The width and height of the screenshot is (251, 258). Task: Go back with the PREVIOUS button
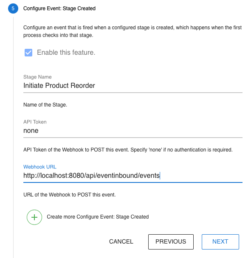coord(171,242)
